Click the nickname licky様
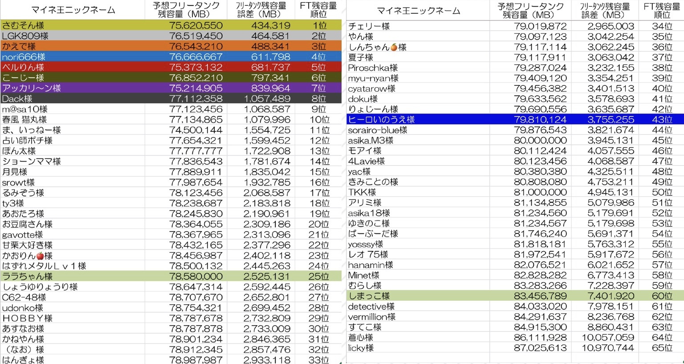This screenshot has height=364, width=684. [x=361, y=348]
